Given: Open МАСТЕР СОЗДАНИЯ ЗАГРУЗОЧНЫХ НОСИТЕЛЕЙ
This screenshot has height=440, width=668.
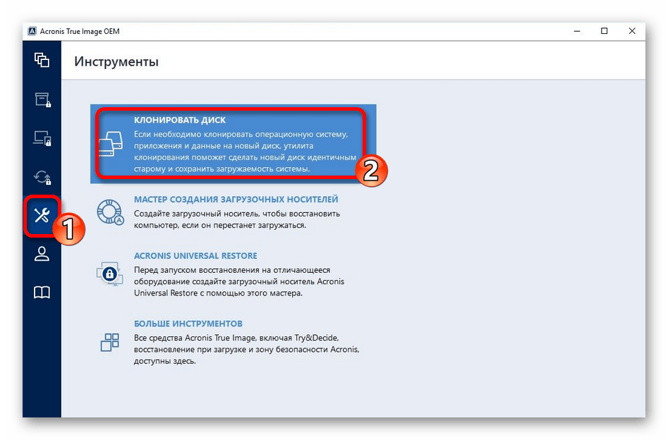Looking at the screenshot, I should pos(236,200).
